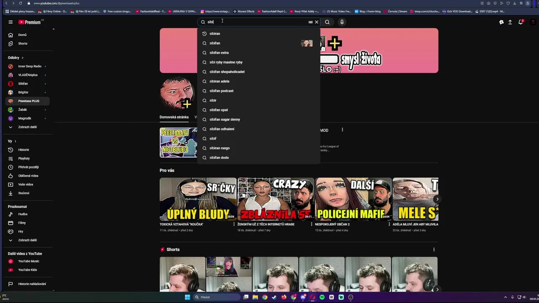This screenshot has width=539, height=303.
Task: Open Přehrát později list
Action: tap(28, 167)
